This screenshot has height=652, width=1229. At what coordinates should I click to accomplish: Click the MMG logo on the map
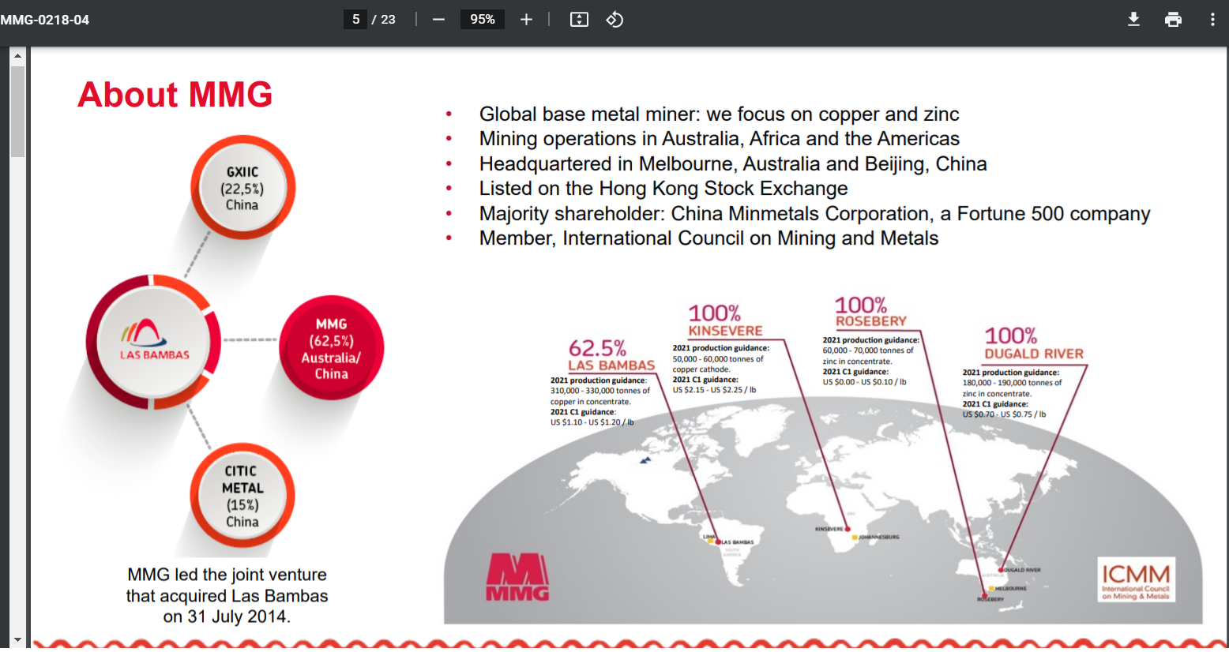[x=517, y=578]
